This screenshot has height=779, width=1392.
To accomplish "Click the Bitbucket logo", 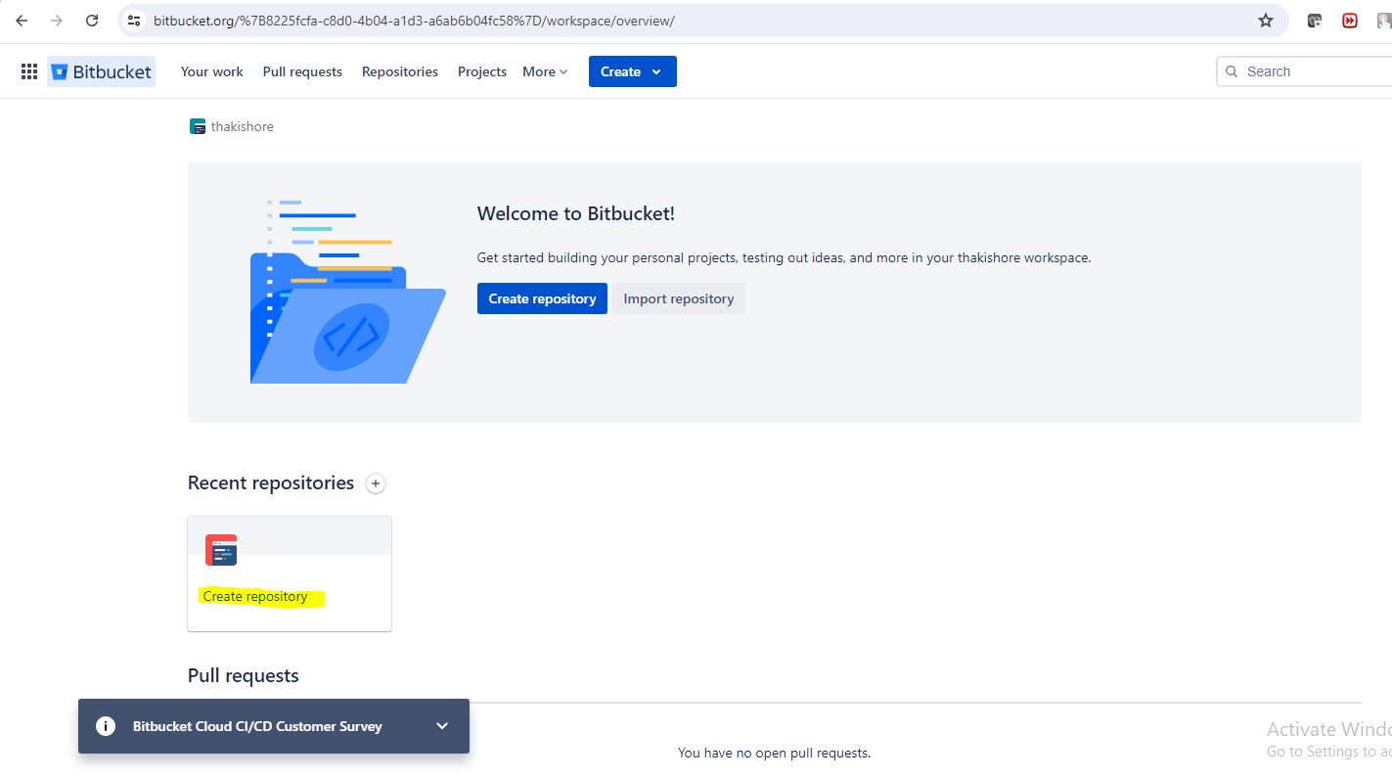I will tap(102, 71).
